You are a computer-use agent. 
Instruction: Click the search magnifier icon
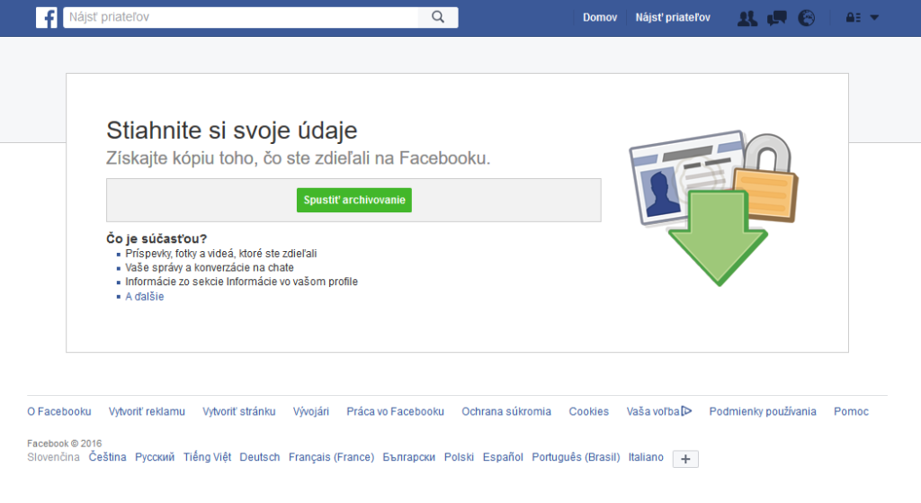click(438, 17)
